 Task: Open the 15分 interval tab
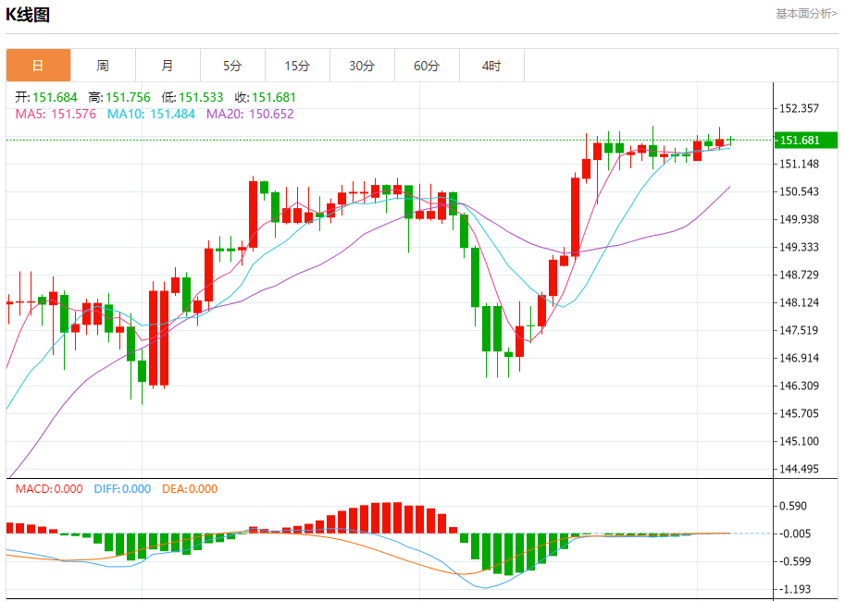point(297,66)
